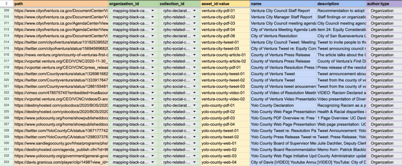Expand collection_id dropdown in row 324
The width and height of the screenshot is (402, 166).
(195, 105)
